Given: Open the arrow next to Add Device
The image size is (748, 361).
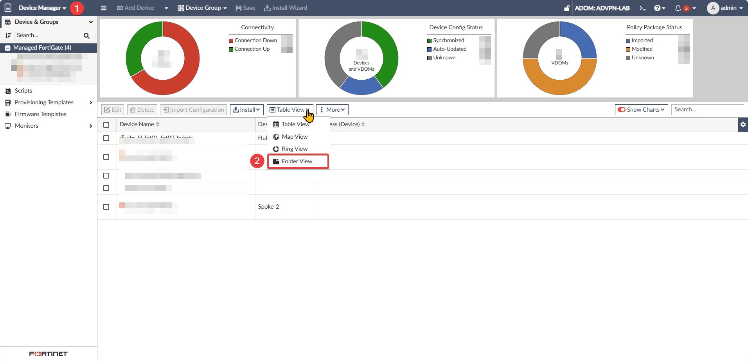Looking at the screenshot, I should (166, 8).
